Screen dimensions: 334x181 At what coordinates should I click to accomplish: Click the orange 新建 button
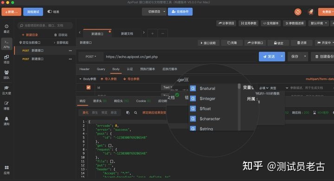pyautogui.click(x=11, y=12)
